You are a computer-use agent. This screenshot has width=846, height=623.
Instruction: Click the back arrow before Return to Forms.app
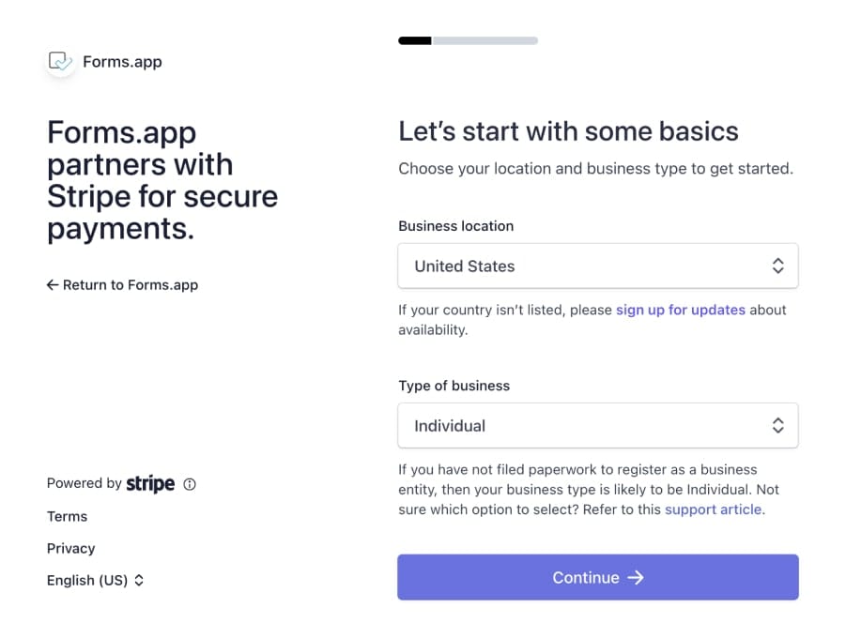tap(53, 285)
